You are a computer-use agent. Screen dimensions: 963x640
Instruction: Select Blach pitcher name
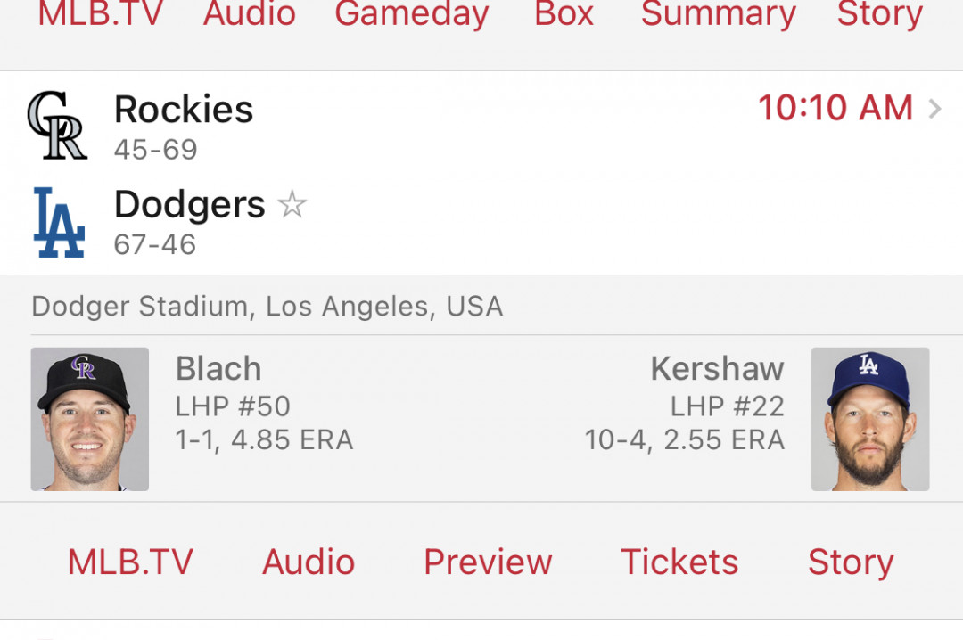click(x=218, y=368)
